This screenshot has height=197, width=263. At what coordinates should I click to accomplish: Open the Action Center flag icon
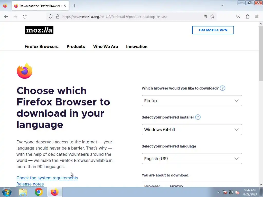tap(225, 192)
